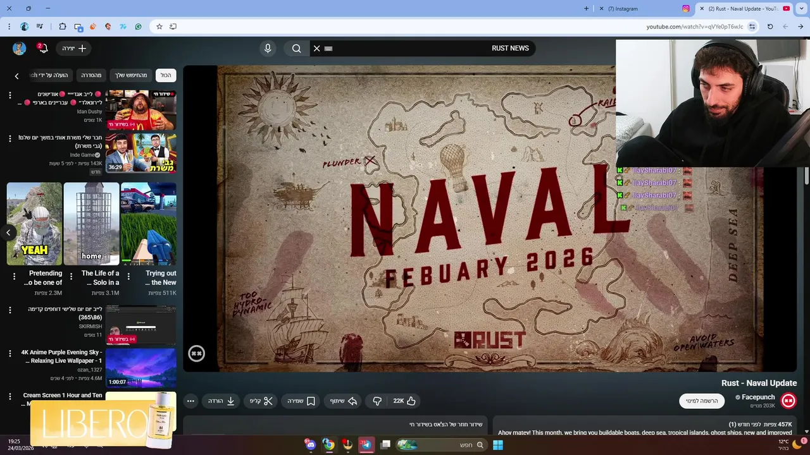
Task: Open options for Cream Screen 1 Hour video
Action: tap(9, 396)
